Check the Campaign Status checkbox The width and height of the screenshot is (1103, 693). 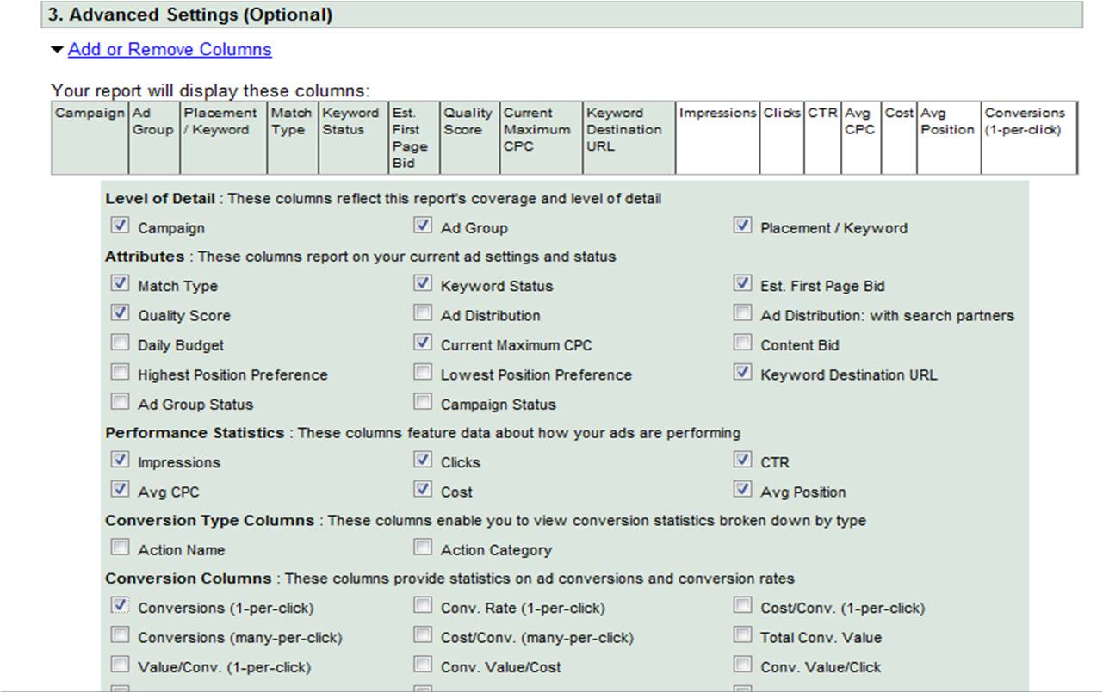423,403
